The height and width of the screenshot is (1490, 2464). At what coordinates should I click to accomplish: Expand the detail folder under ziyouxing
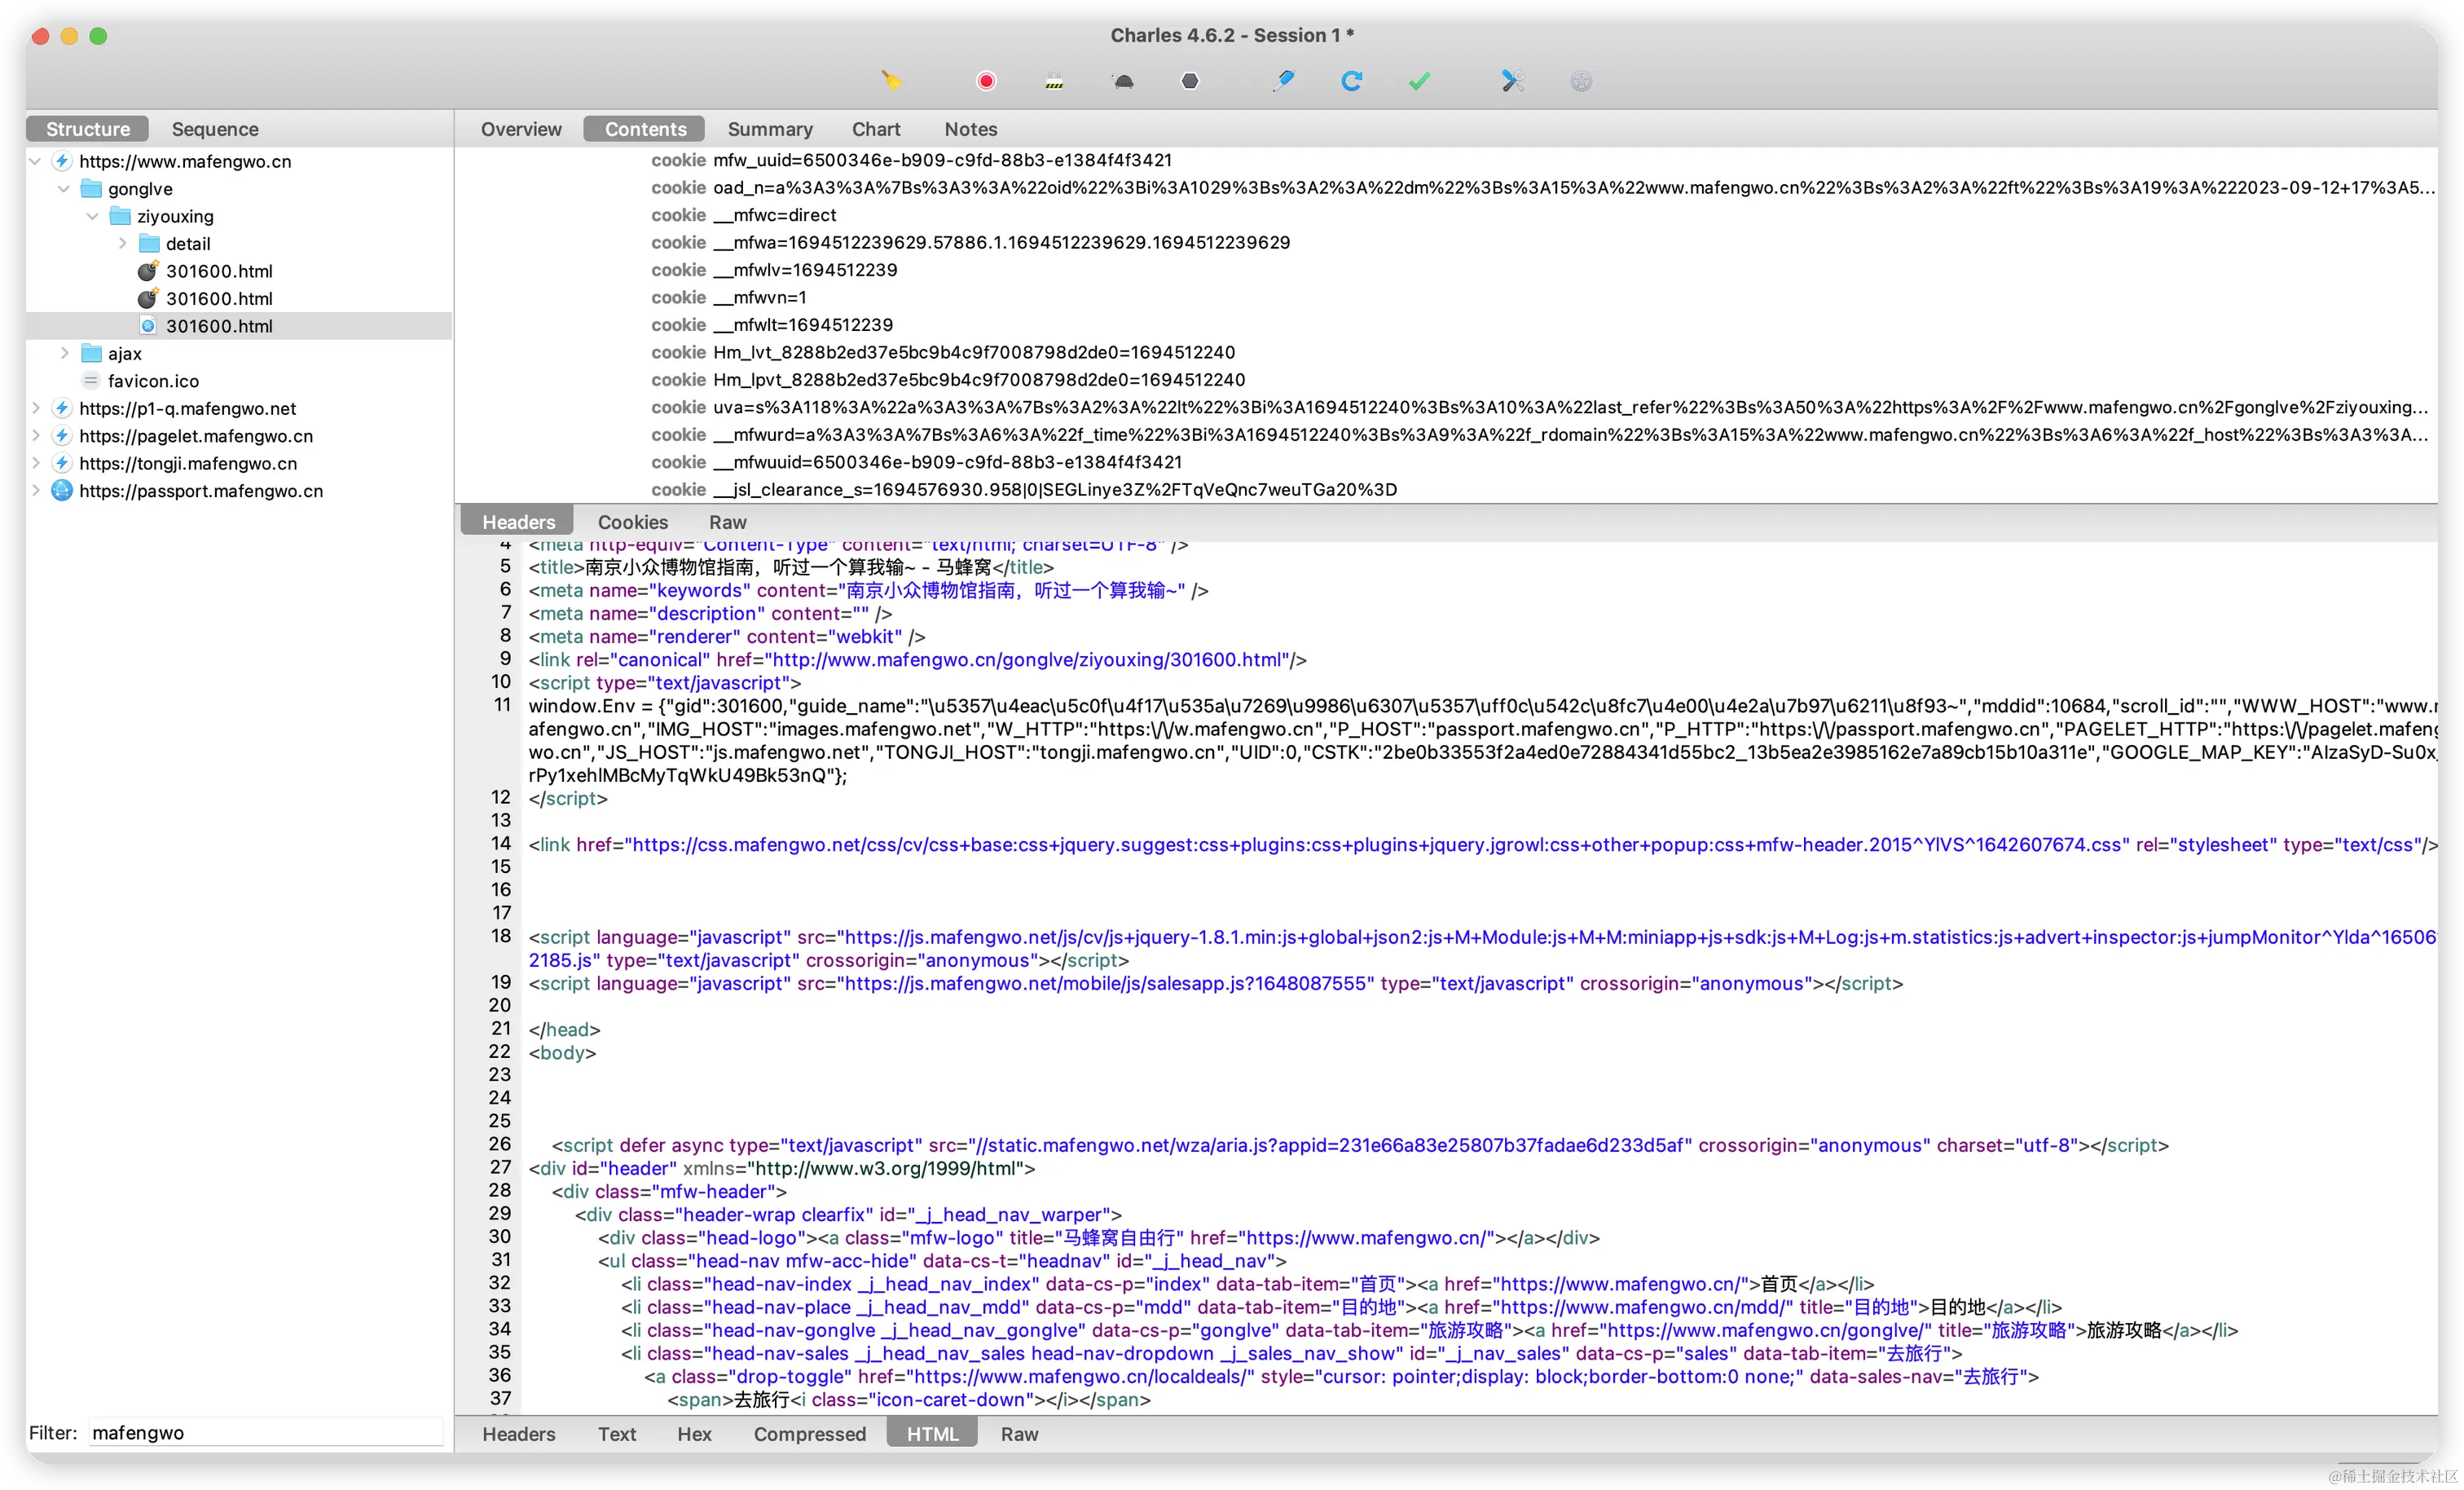pos(122,243)
